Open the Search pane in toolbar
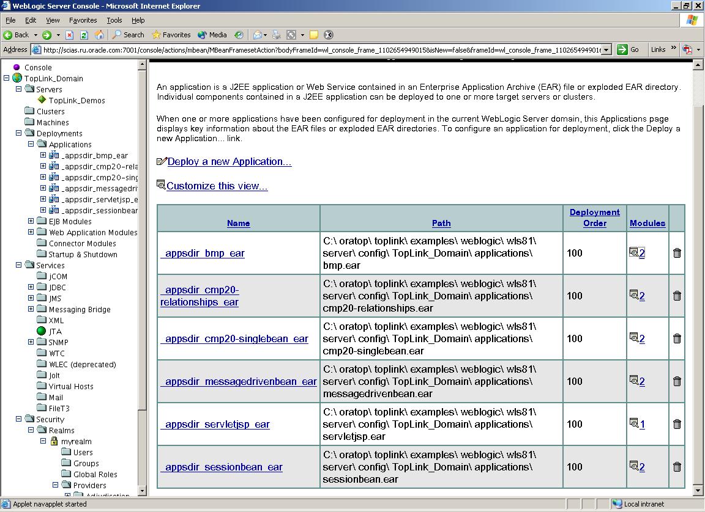This screenshot has height=512, width=705. click(x=128, y=35)
